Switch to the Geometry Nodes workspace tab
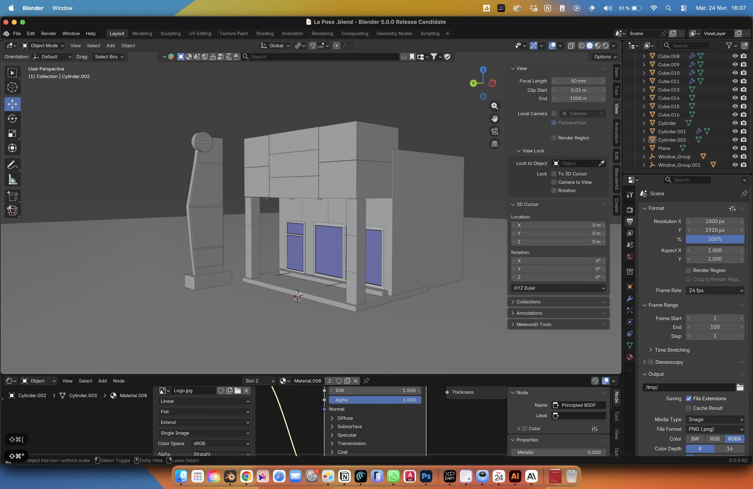 [x=394, y=33]
